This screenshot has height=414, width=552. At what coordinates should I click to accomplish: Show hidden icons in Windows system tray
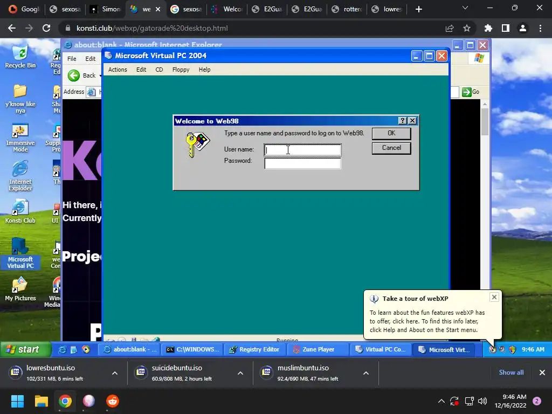tap(441, 401)
